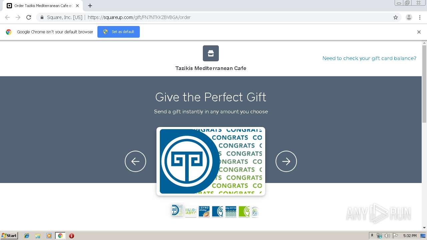This screenshot has width=427, height=240.
Task: Click the Action Center flag icon
Action: pos(395,236)
